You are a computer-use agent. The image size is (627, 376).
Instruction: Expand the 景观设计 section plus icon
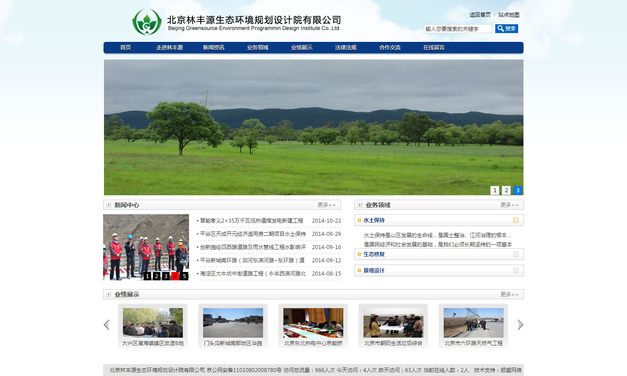(516, 270)
